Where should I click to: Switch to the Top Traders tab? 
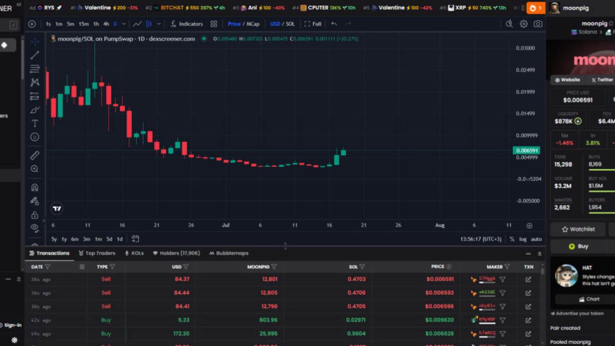(x=97, y=253)
